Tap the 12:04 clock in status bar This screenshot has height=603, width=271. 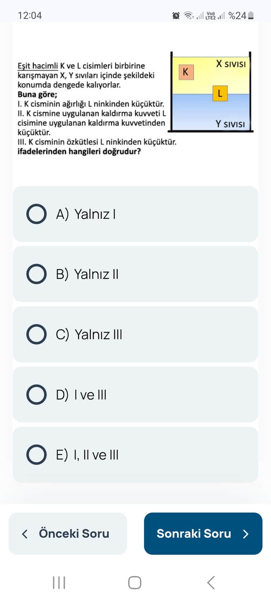point(30,15)
